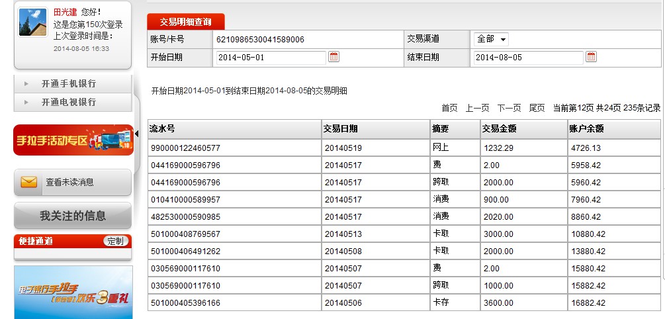Go to 上一页 previous page
Image resolution: width=665 pixels, height=319 pixels.
pyautogui.click(x=477, y=108)
